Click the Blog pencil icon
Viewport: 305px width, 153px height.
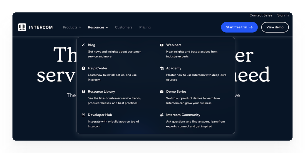(83, 45)
